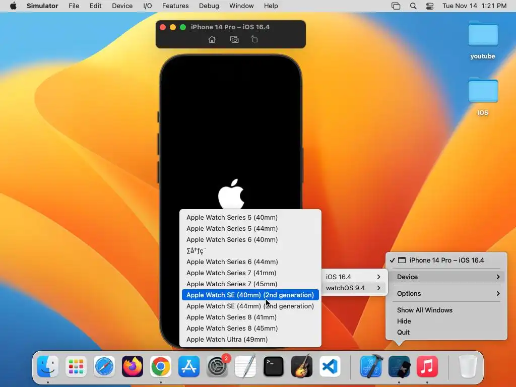Expand the Device submenu
This screenshot has height=387, width=516.
[446, 277]
